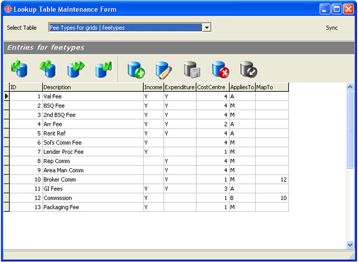Go to previous record icon

pyautogui.click(x=48, y=69)
